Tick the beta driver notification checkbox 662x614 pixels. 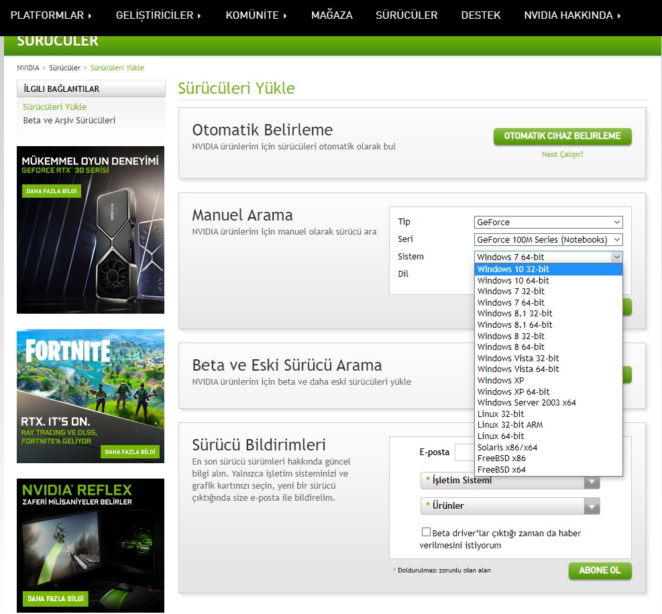pyautogui.click(x=426, y=532)
